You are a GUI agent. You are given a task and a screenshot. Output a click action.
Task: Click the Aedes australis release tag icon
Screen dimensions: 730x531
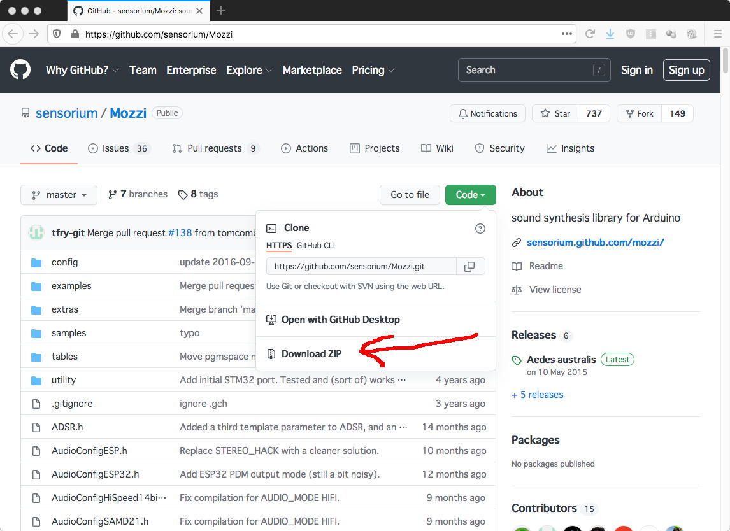pyautogui.click(x=517, y=360)
